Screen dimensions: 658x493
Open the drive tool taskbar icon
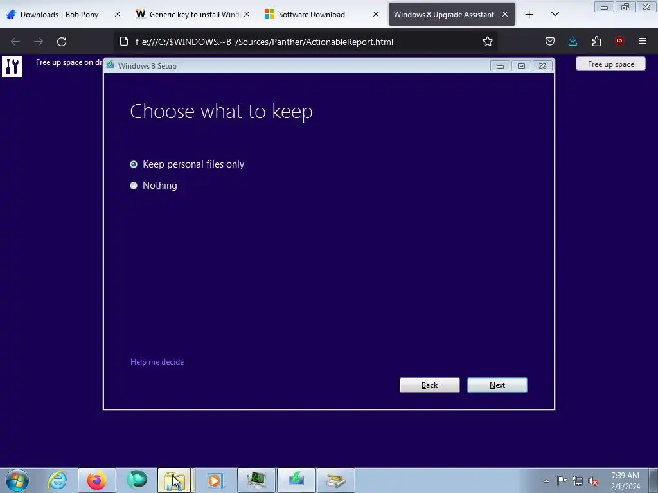[335, 480]
